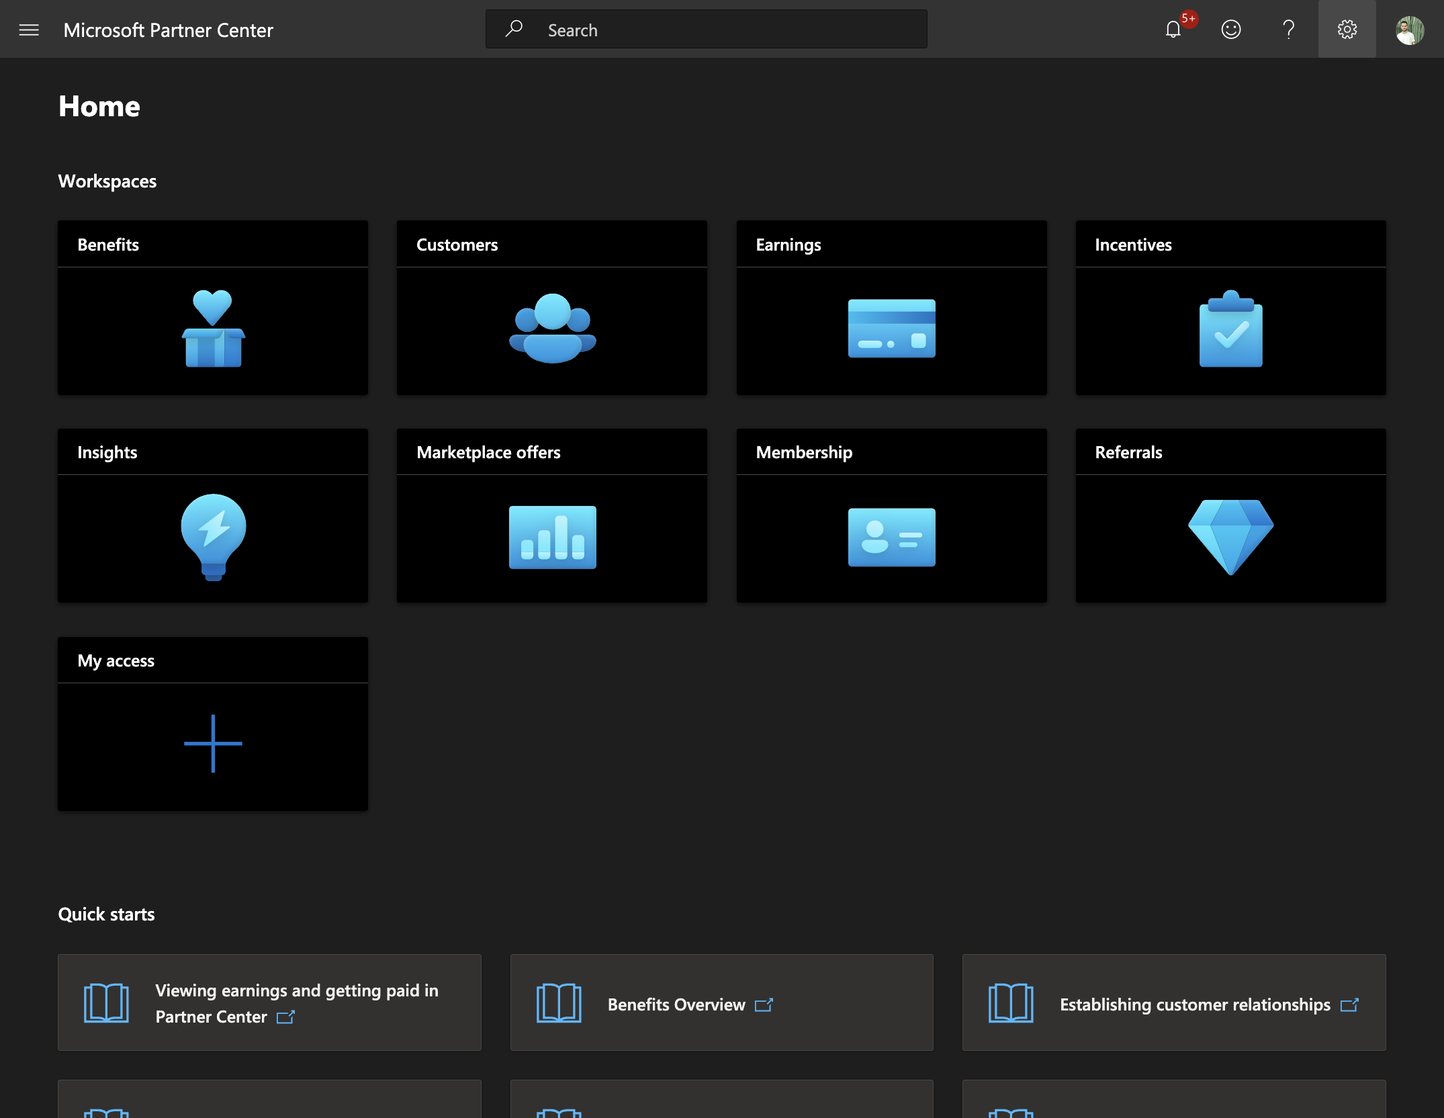Click the Customers people icon

(552, 329)
